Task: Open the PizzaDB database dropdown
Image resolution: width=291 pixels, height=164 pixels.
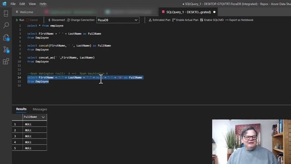Action: pyautogui.click(x=118, y=20)
